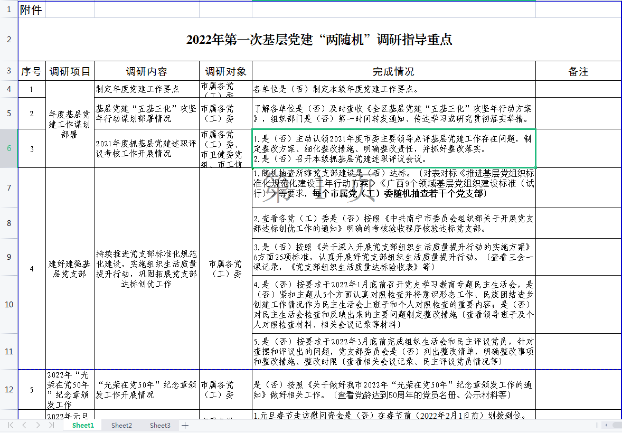This screenshot has height=433, width=622.
Task: Select row header 10
Action: (x=9, y=304)
